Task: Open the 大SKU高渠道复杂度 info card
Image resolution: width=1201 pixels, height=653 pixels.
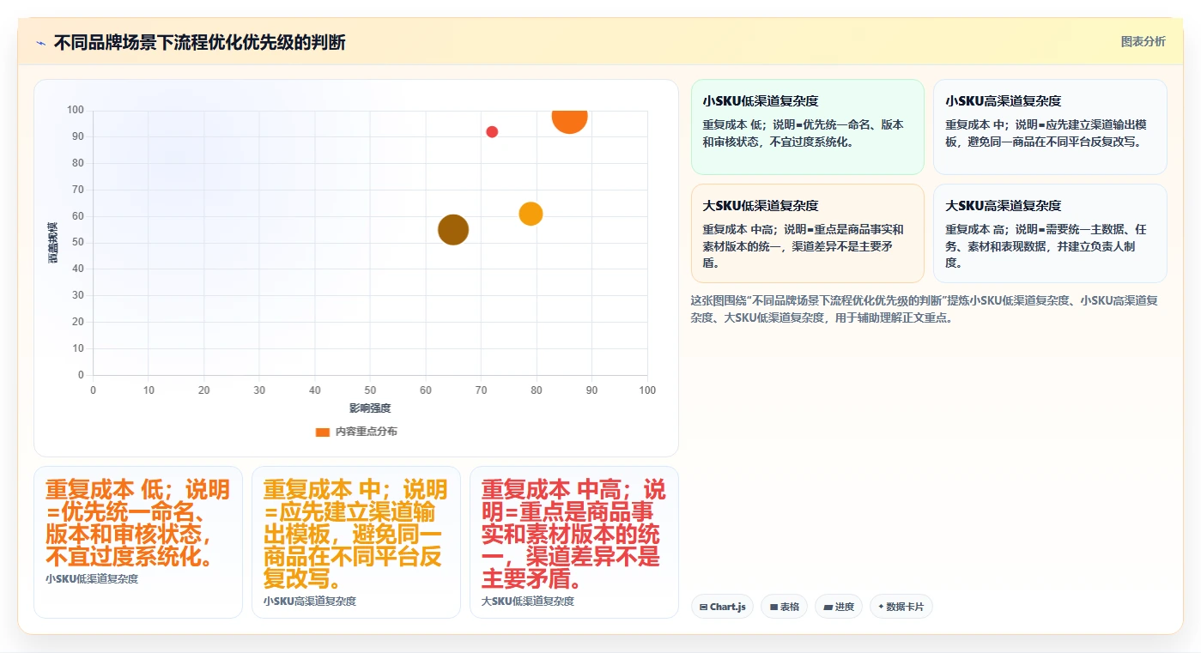Action: [1050, 233]
